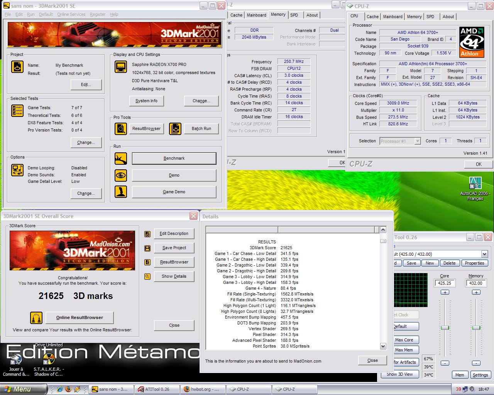The image size is (494, 395).
Task: Click the Benchmark run icon
Action: tap(121, 158)
